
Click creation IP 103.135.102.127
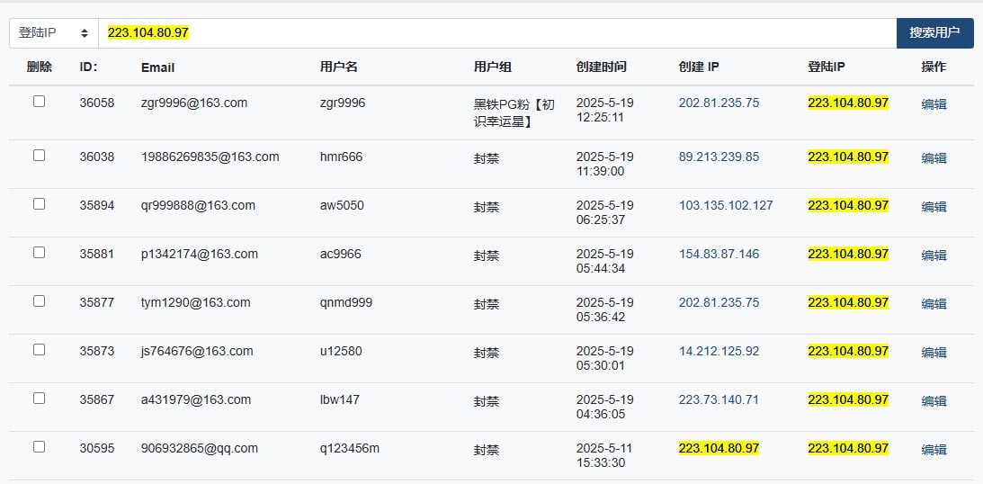tap(726, 205)
